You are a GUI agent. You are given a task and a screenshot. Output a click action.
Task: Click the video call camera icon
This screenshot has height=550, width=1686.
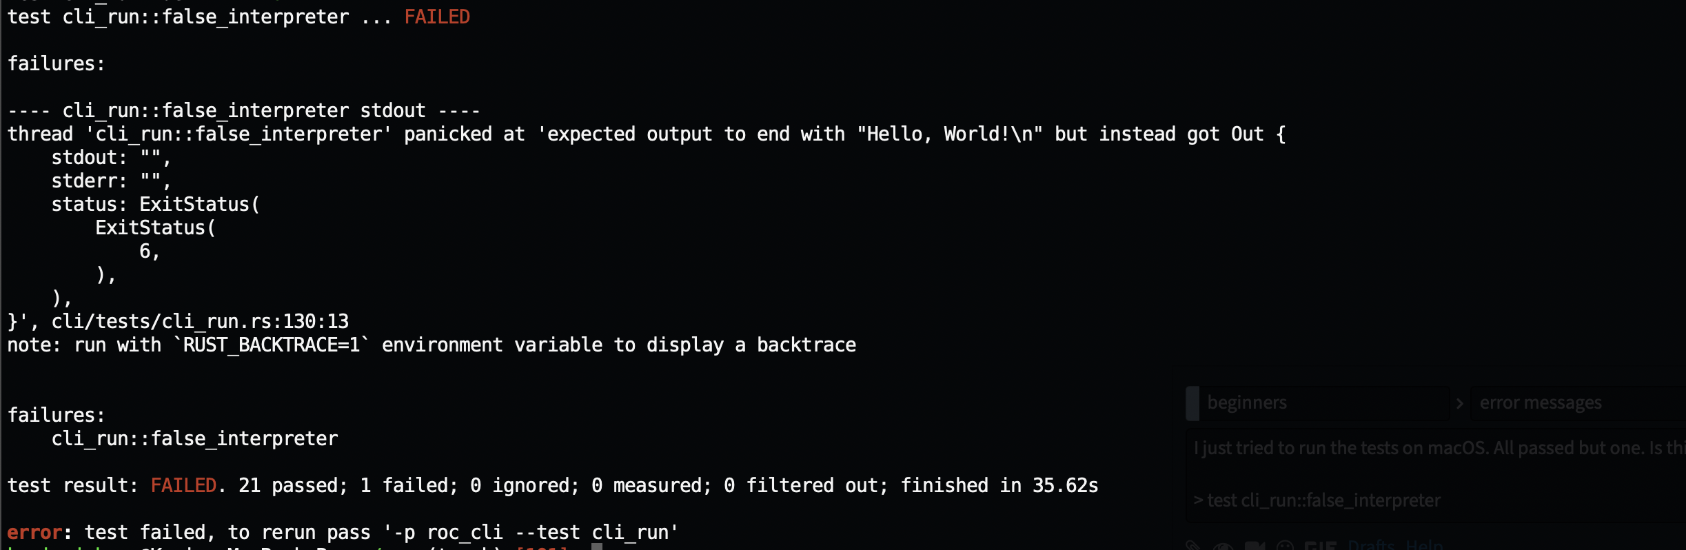[1255, 546]
